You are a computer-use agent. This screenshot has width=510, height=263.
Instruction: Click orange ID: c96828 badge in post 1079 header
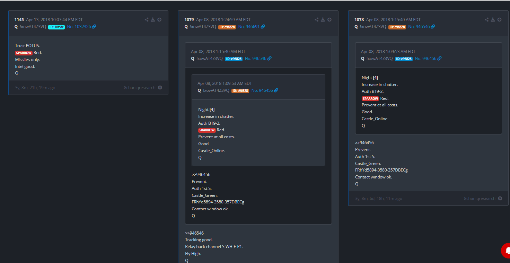tap(227, 27)
